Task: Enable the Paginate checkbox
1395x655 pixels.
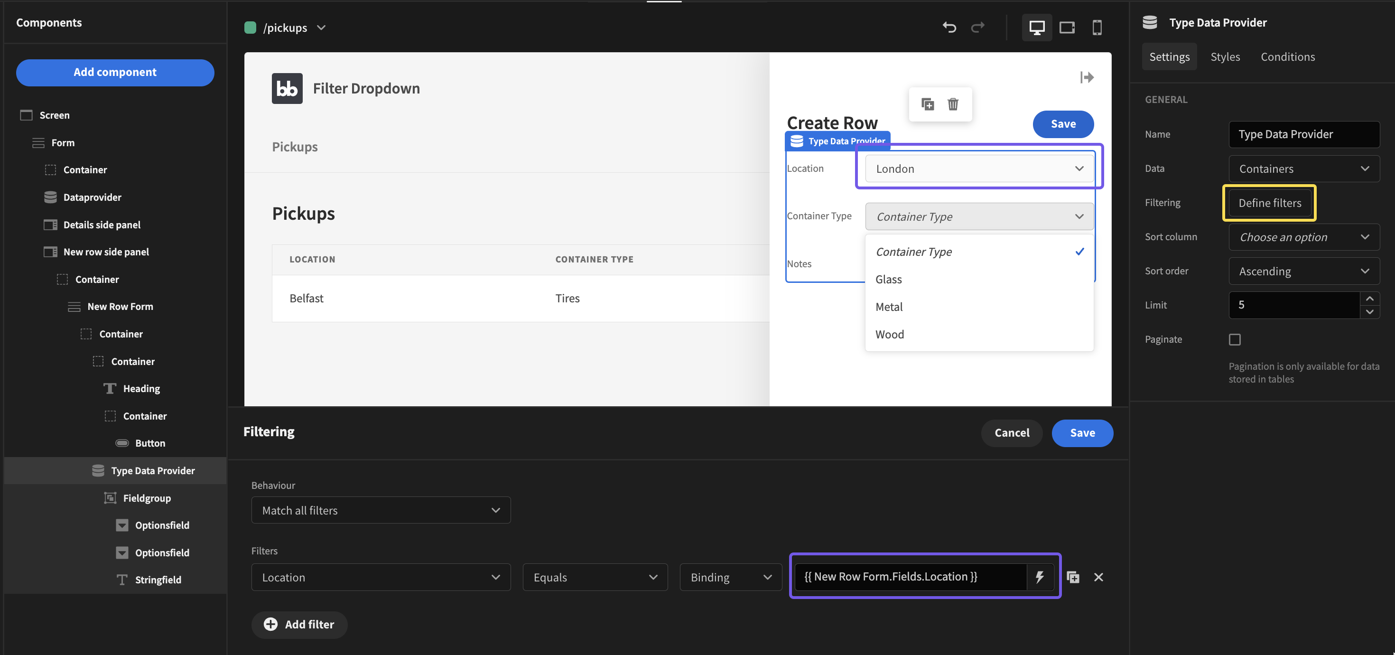Action: coord(1235,339)
